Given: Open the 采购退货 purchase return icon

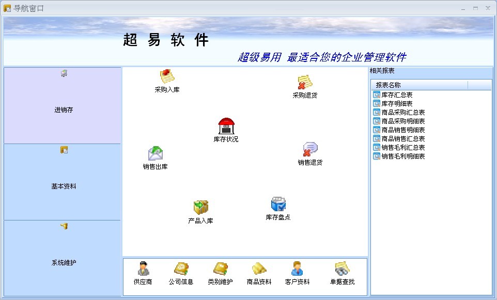Looking at the screenshot, I should point(305,83).
